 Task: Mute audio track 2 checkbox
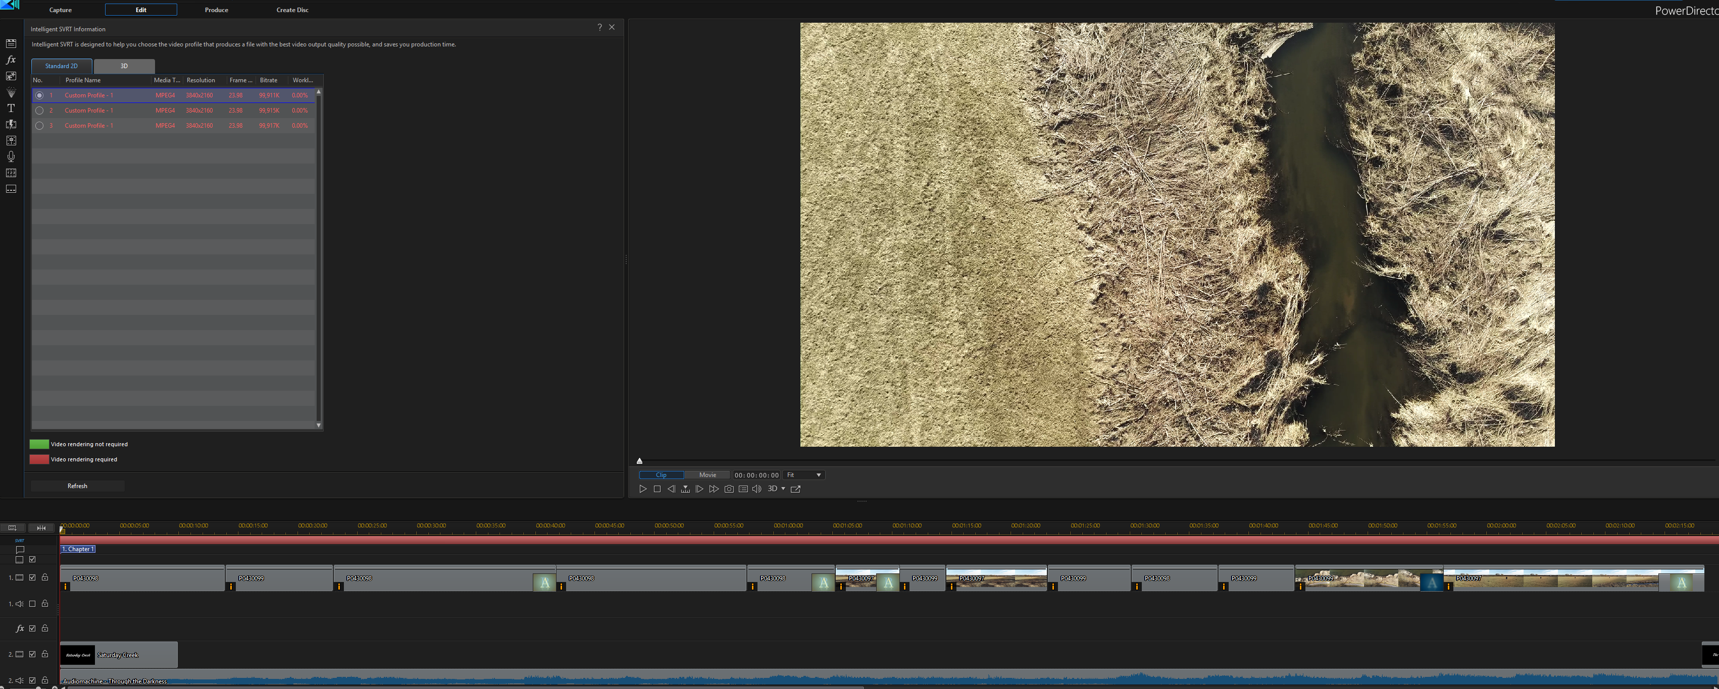[32, 680]
